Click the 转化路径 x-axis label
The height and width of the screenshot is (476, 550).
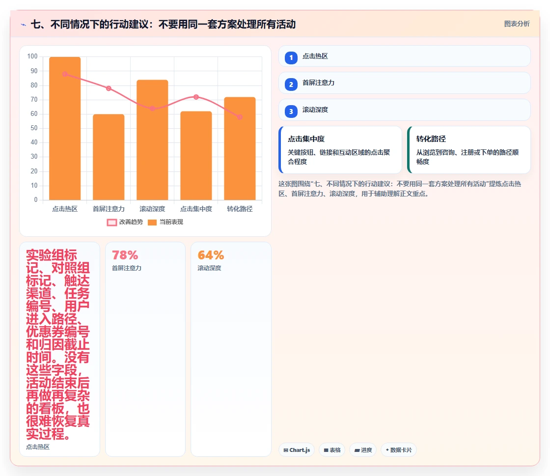coord(240,209)
